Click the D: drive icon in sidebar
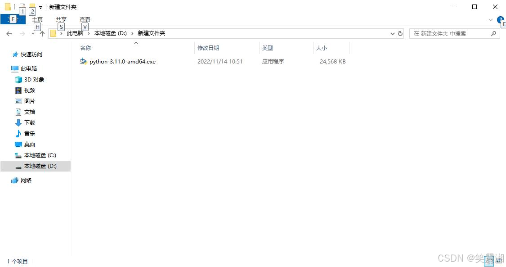This screenshot has height=267, width=506. coord(18,167)
